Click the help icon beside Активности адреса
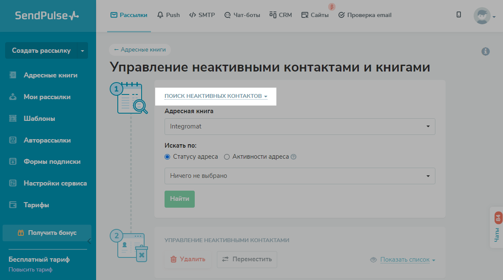 click(x=293, y=157)
